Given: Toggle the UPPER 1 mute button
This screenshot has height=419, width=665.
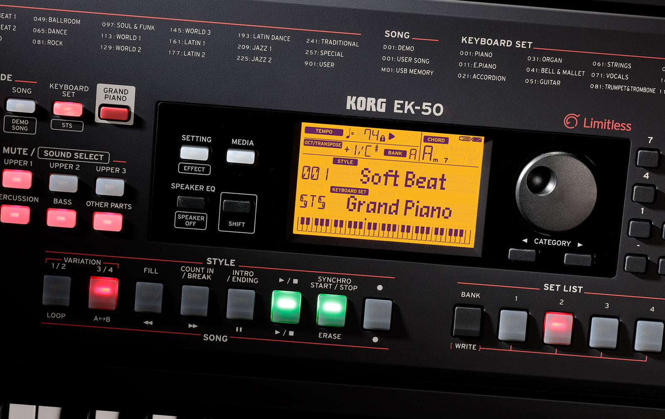Looking at the screenshot, I should click(17, 179).
